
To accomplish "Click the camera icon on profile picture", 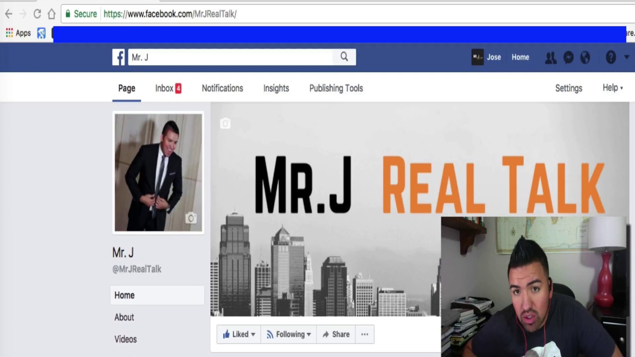I will (191, 218).
